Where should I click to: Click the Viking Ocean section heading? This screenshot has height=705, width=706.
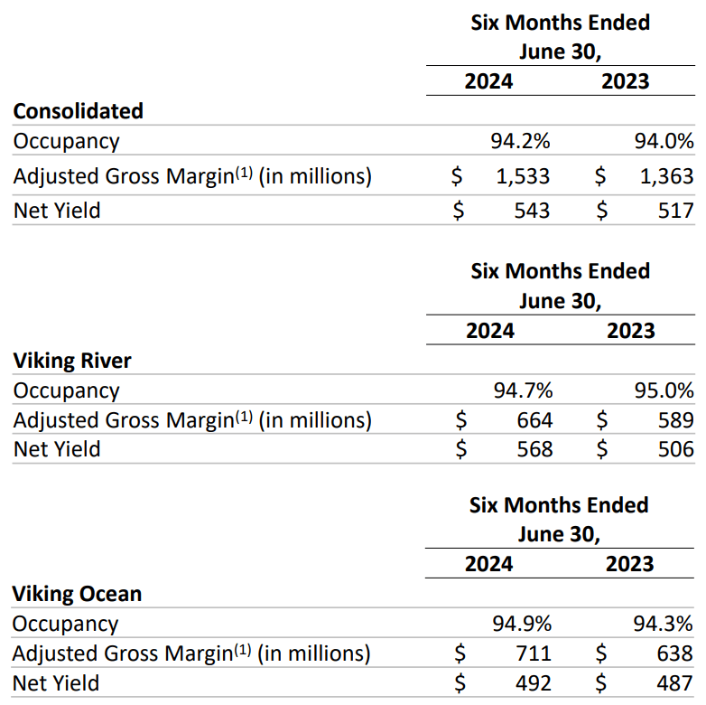tap(78, 594)
